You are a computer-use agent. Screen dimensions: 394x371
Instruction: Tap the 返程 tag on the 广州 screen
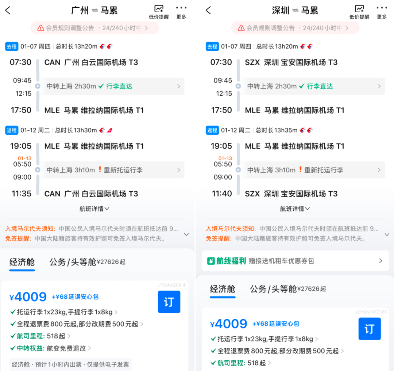12,130
